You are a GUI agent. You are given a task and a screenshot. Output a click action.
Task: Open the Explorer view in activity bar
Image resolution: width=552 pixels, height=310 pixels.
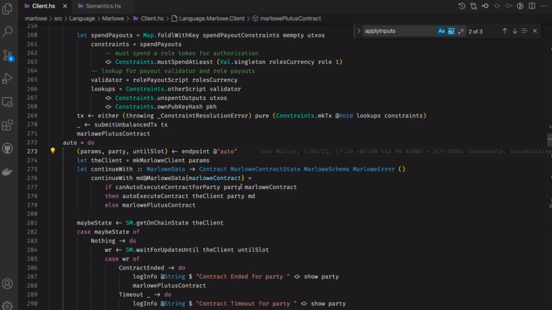7,9
